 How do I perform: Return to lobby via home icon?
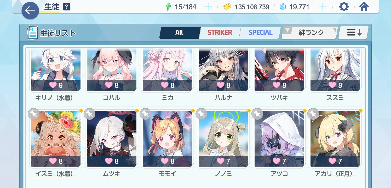(x=364, y=7)
